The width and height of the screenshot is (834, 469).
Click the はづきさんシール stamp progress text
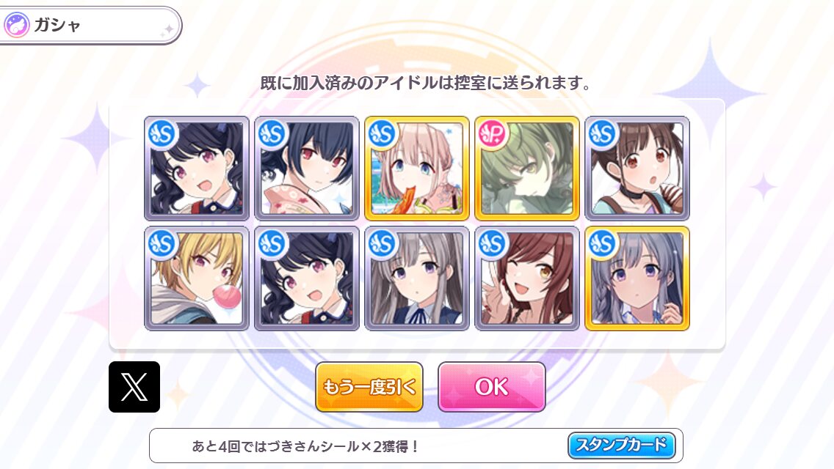pyautogui.click(x=305, y=446)
